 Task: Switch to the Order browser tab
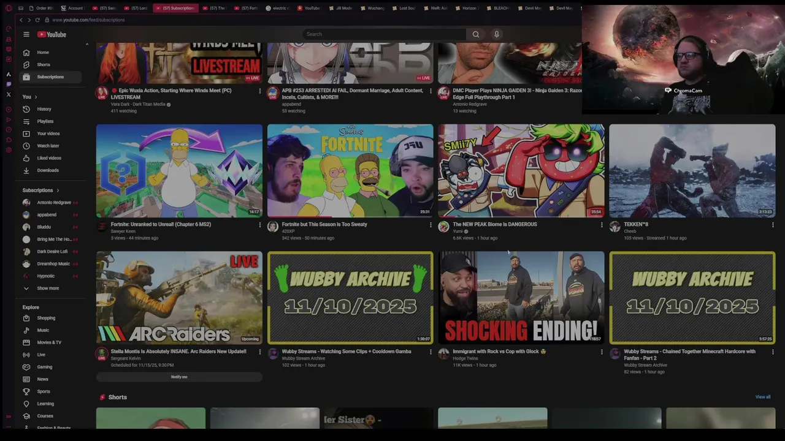(42, 8)
